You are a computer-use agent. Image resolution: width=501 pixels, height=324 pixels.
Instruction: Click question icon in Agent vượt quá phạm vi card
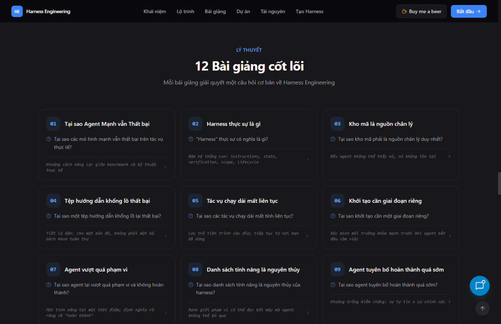click(49, 285)
